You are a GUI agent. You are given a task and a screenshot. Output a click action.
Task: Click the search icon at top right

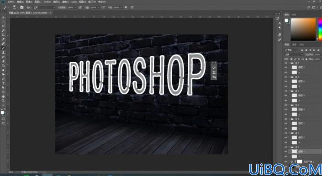309,7
